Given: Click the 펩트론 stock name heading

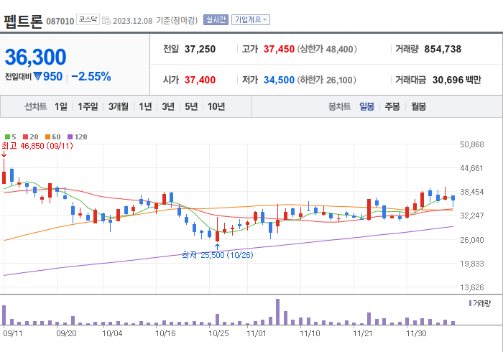Looking at the screenshot, I should [x=23, y=21].
